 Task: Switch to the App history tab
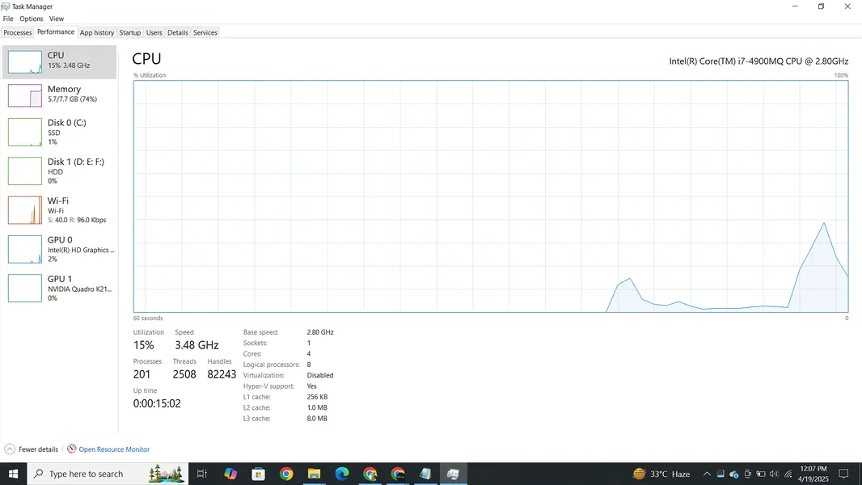[97, 33]
